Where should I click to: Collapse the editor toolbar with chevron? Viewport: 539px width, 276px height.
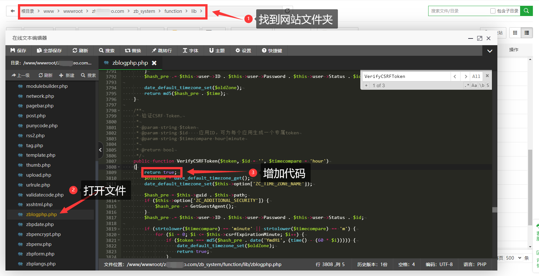[x=490, y=51]
